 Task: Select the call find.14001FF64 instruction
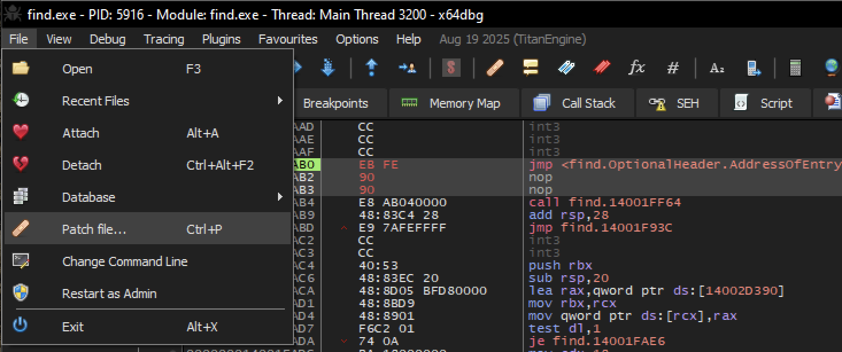(x=605, y=202)
